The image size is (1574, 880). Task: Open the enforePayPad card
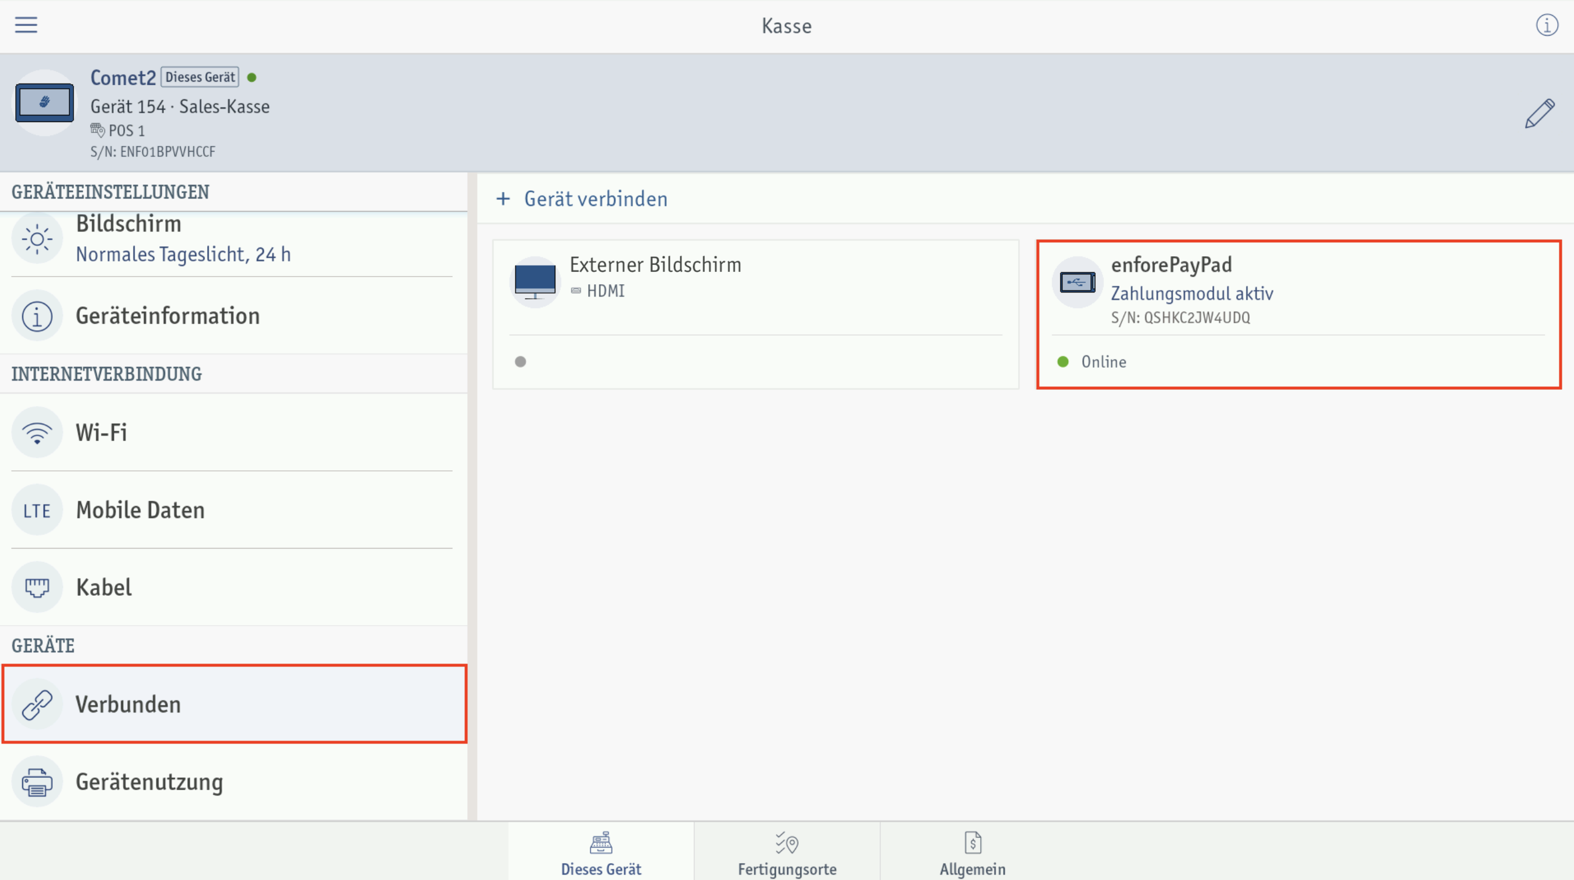click(x=1299, y=315)
